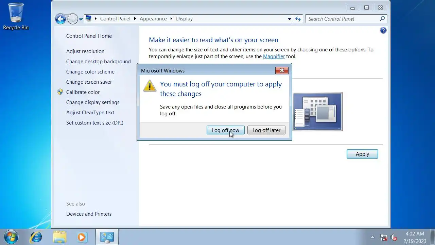The height and width of the screenshot is (245, 435).
Task: Select Control Panel breadcrumb in address bar
Action: click(115, 19)
